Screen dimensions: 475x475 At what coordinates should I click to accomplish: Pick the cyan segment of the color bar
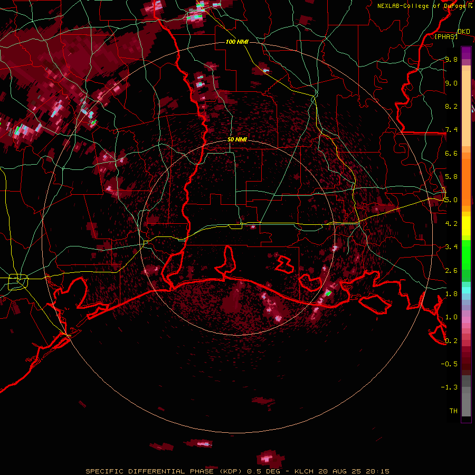(466, 290)
